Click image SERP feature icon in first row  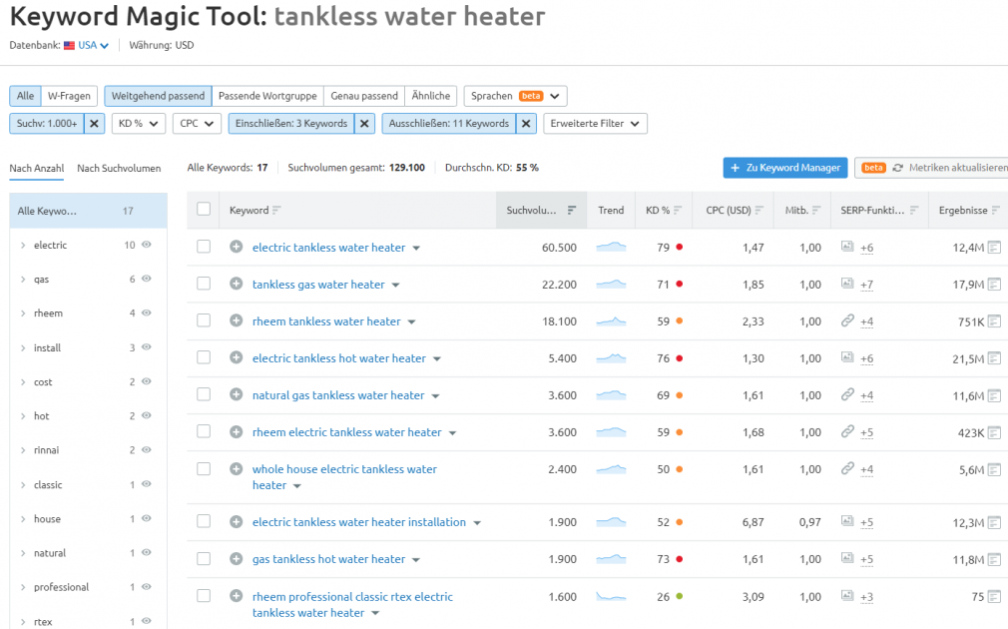point(847,247)
